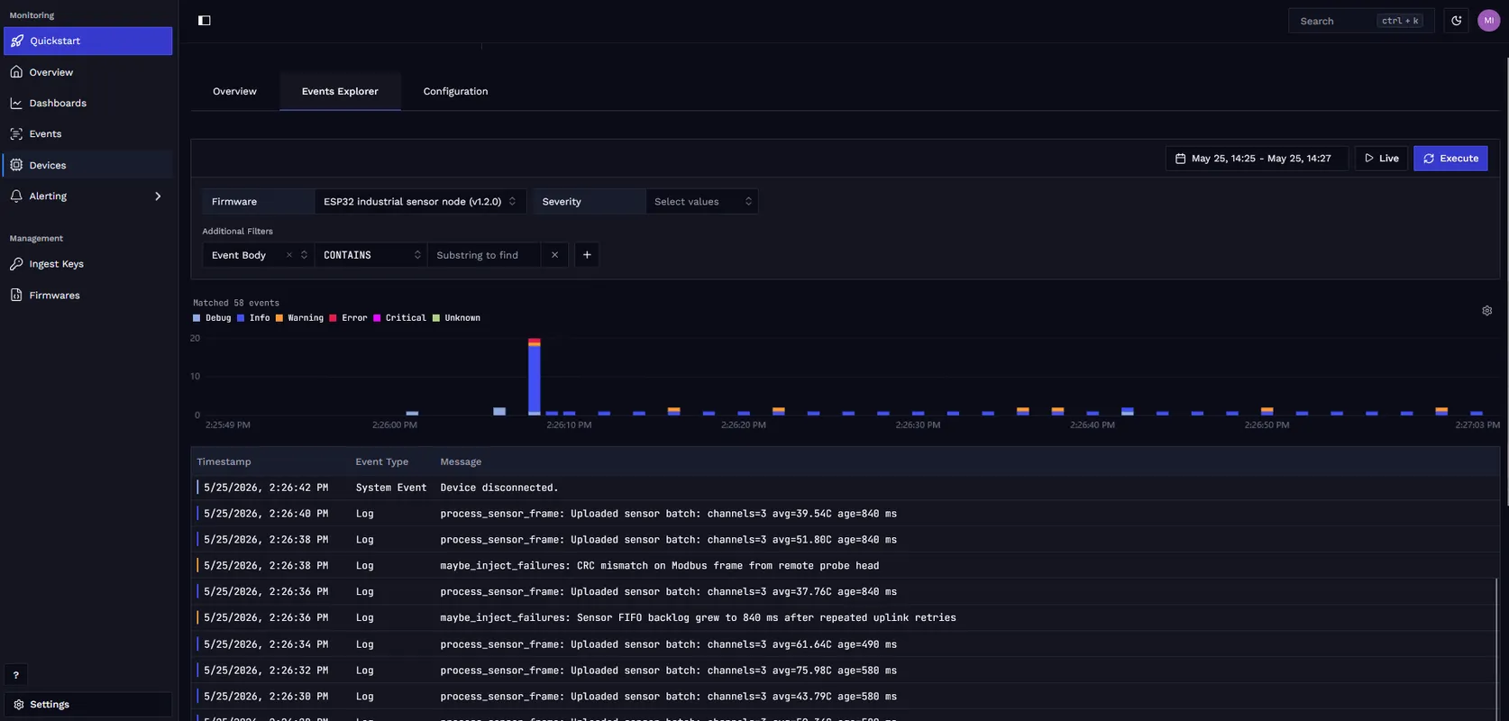This screenshot has height=721, width=1509.
Task: Select the avg=37.76C sensor batch row
Action: click(x=845, y=592)
